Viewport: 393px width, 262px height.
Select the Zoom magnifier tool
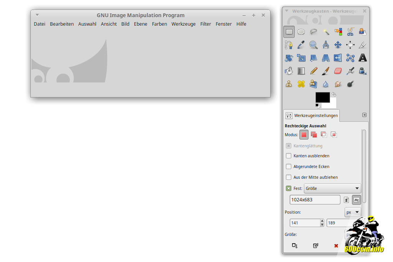click(313, 45)
